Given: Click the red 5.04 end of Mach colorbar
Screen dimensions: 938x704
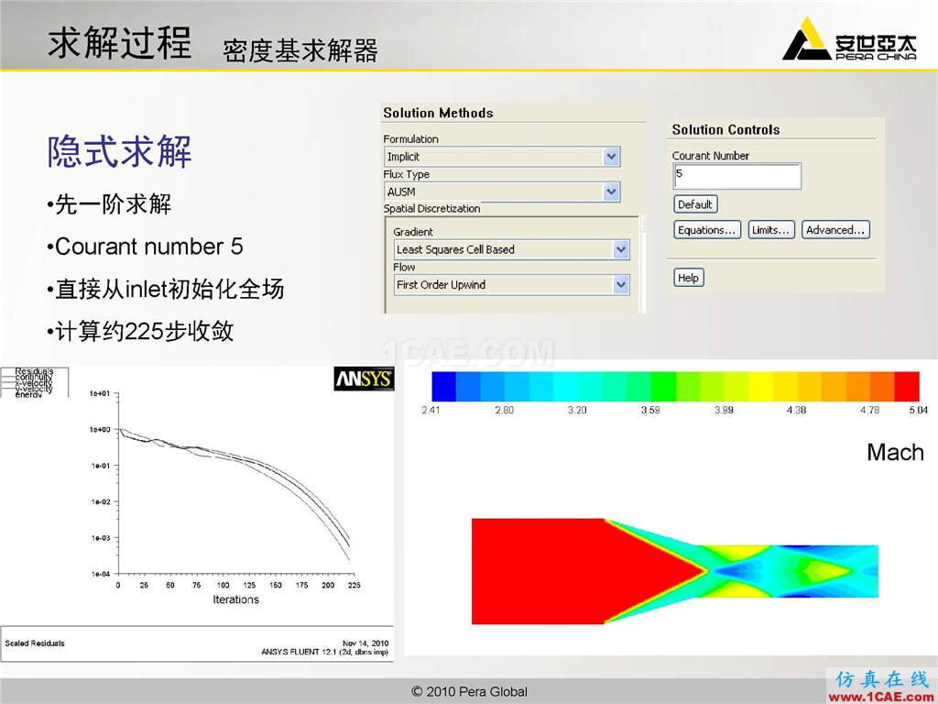Looking at the screenshot, I should [907, 387].
